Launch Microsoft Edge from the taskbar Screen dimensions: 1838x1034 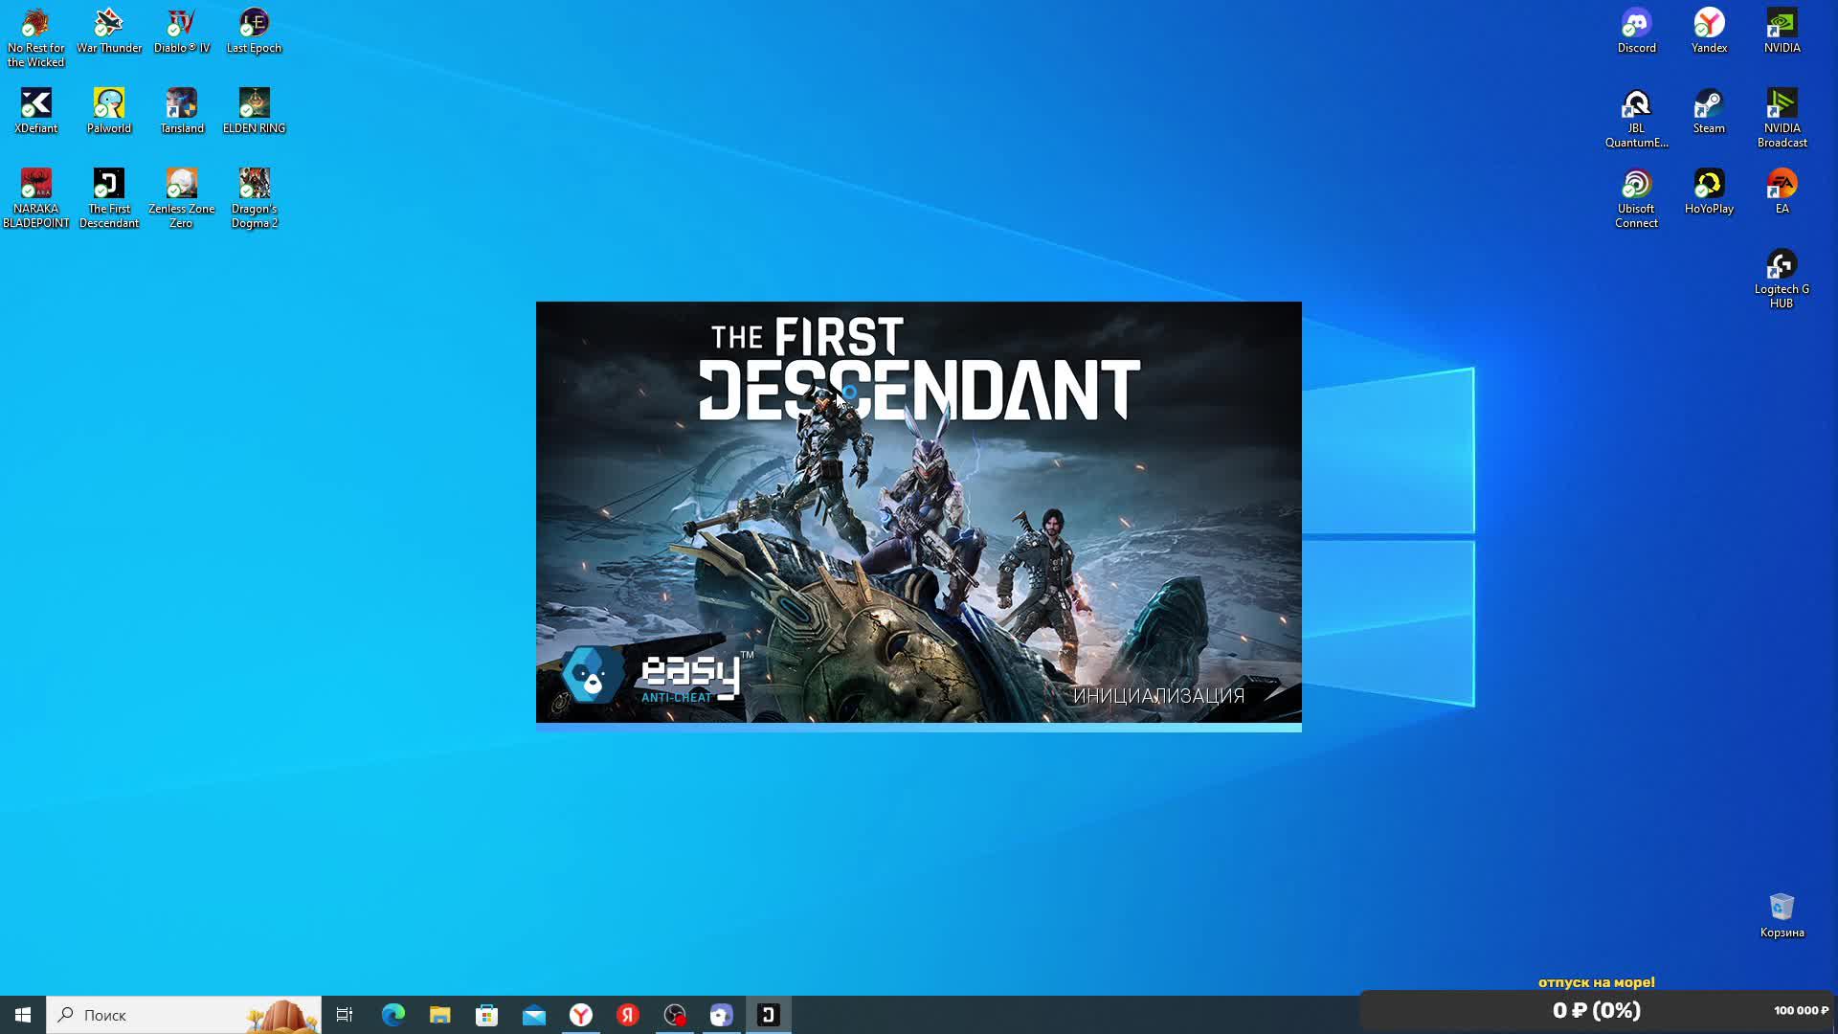coord(393,1015)
